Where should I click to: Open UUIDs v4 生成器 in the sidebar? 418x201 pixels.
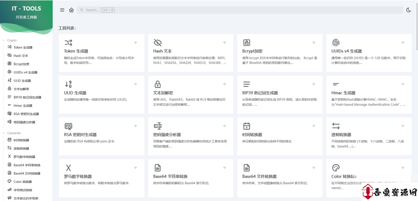click(26, 72)
